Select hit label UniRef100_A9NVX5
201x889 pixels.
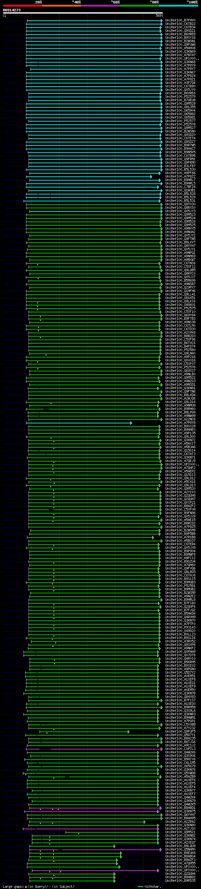point(180,228)
